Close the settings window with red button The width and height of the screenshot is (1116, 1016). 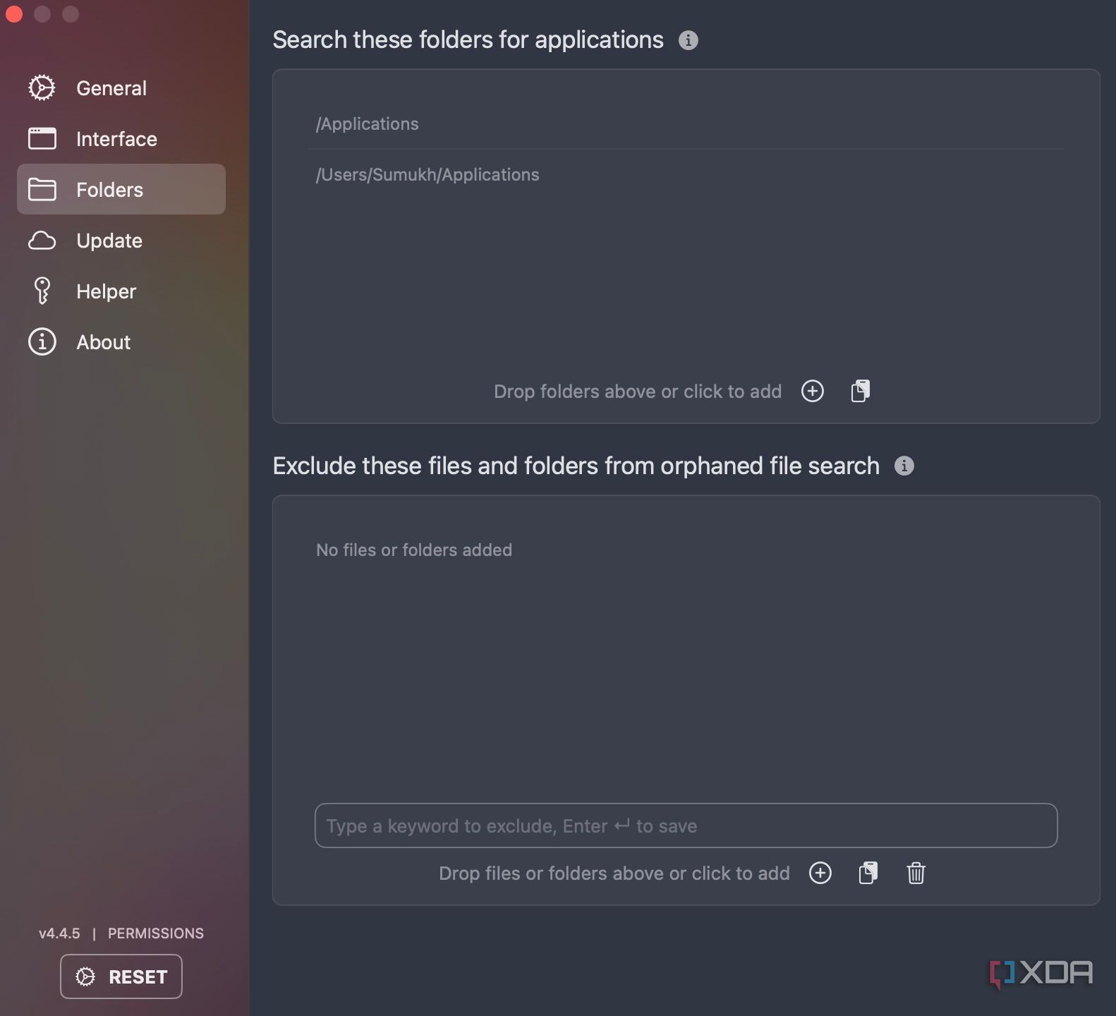[14, 14]
